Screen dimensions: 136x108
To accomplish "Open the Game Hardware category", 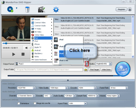I will [x=42, y=60].
